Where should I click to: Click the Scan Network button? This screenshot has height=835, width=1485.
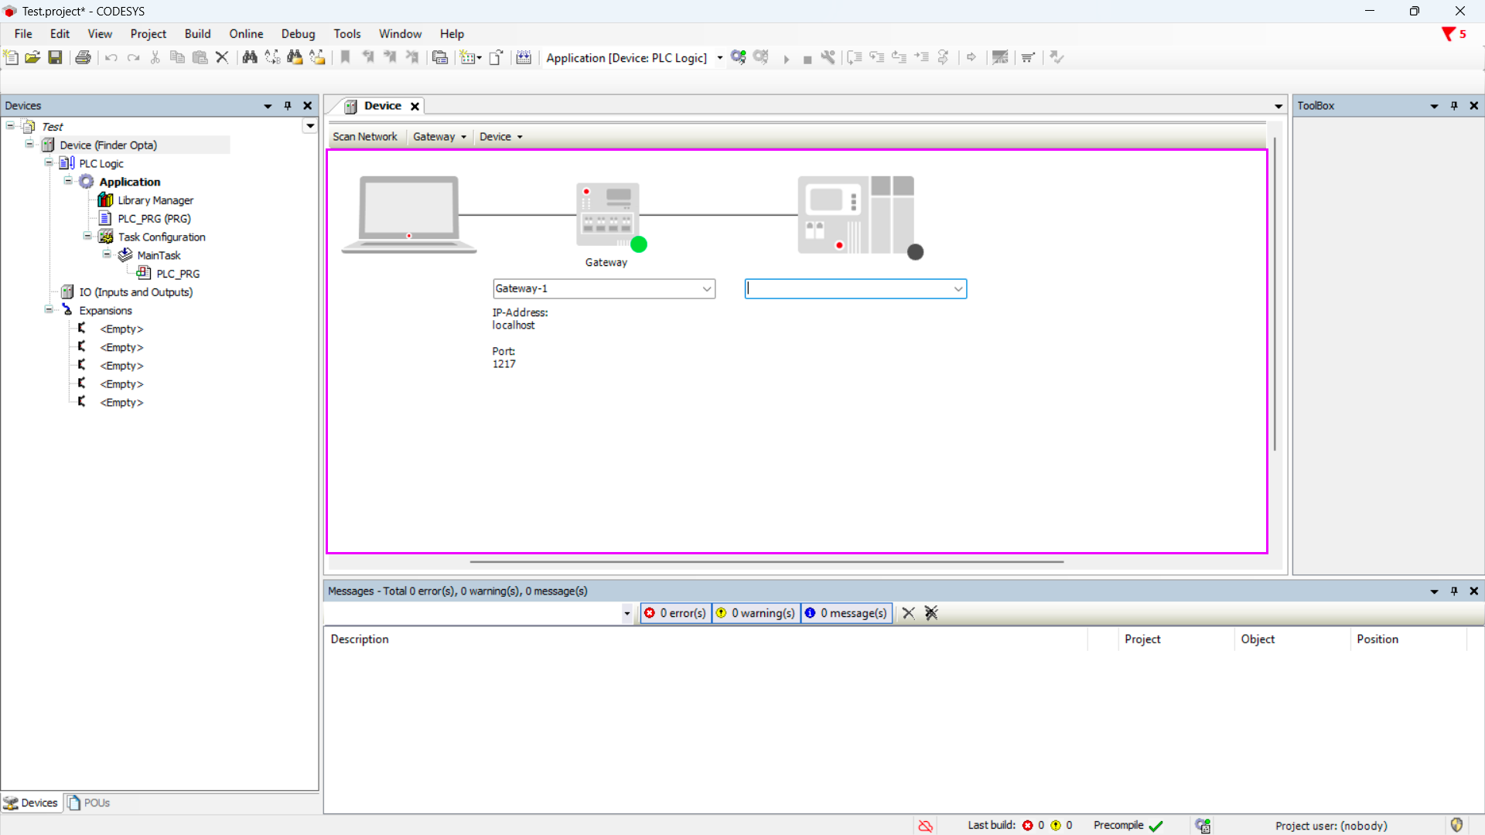364,137
